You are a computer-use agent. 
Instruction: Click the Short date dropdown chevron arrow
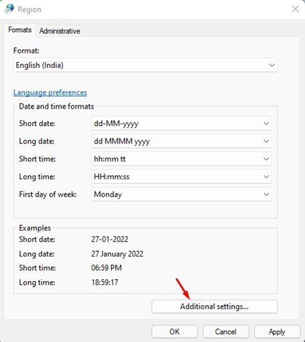coord(266,123)
